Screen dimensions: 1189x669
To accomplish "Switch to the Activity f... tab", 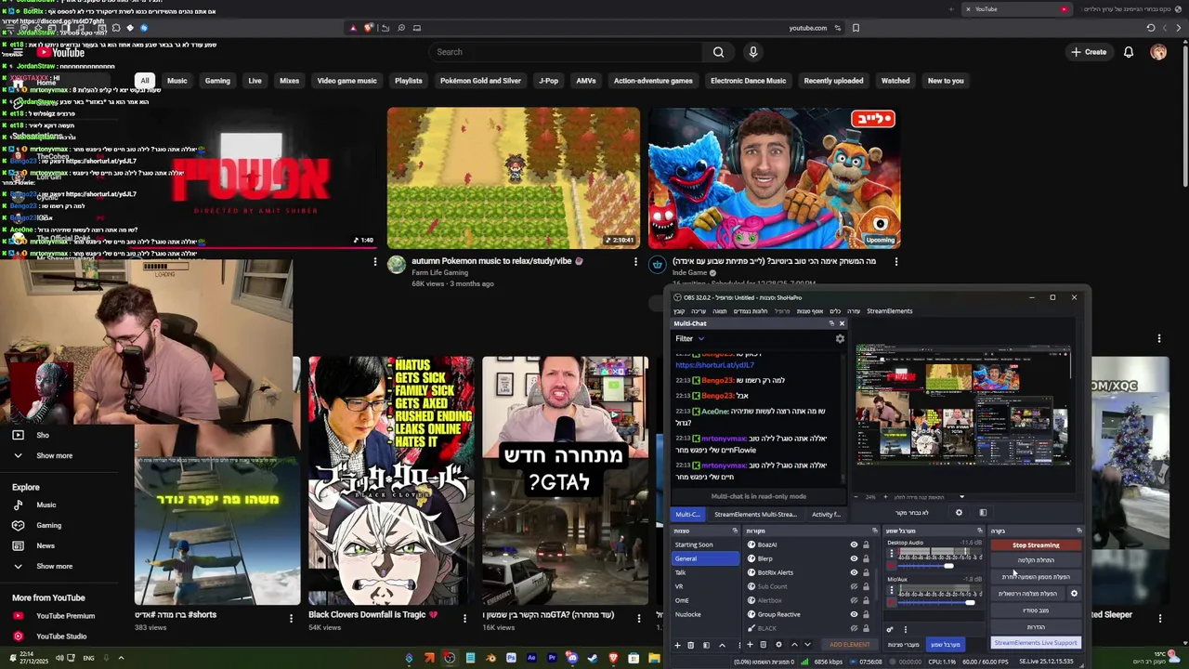I will [826, 514].
